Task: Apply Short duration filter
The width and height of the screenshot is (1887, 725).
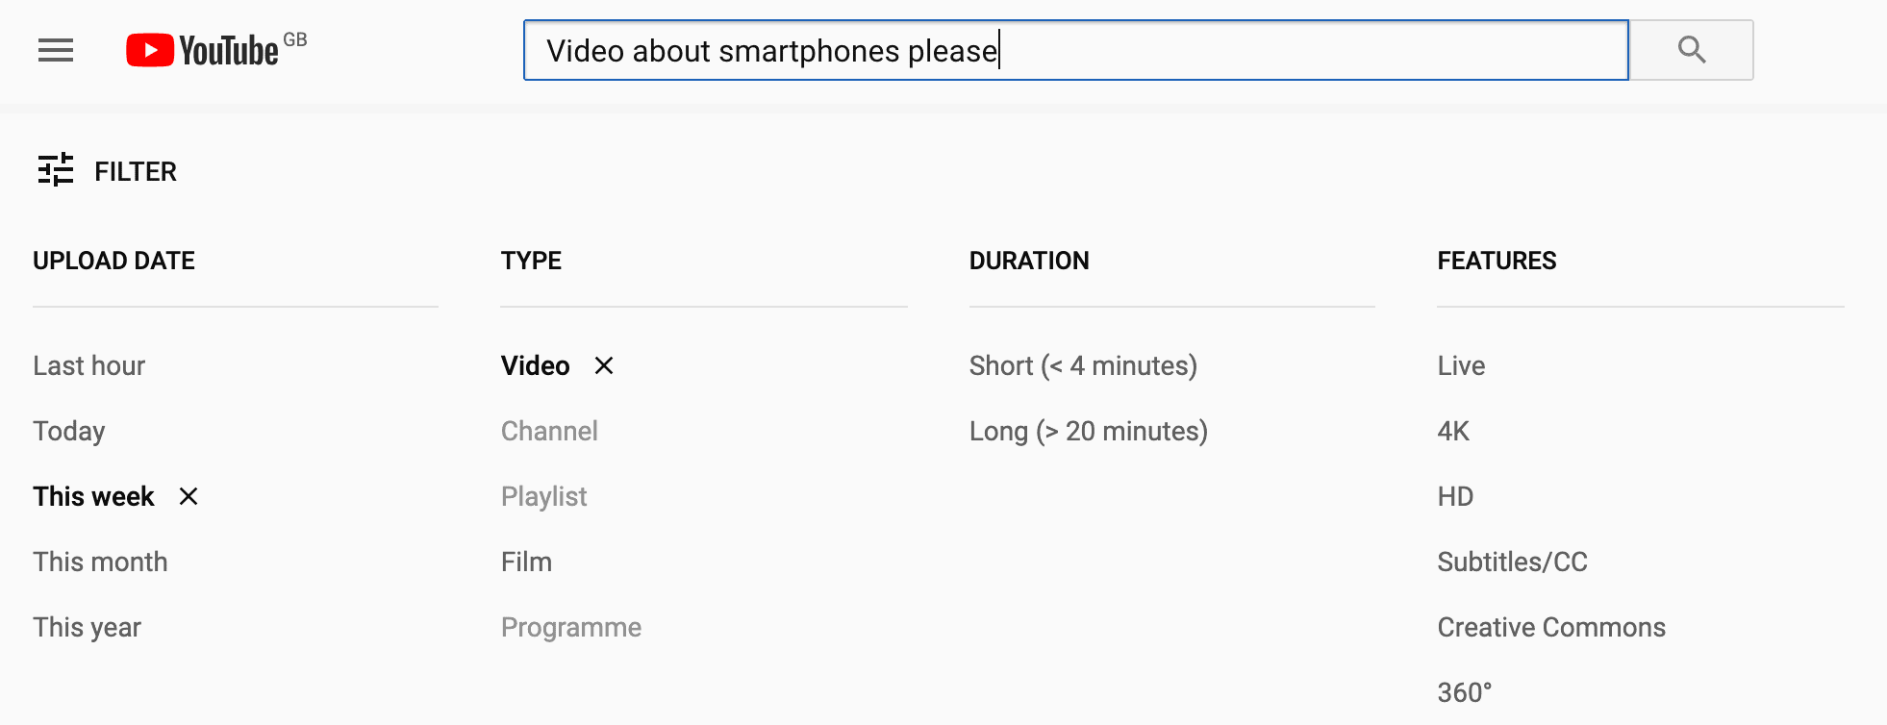Action: coord(1083,365)
